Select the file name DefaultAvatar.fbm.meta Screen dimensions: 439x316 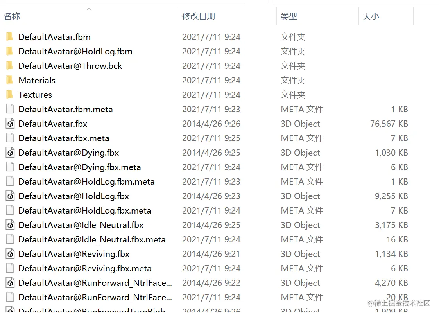coord(66,109)
